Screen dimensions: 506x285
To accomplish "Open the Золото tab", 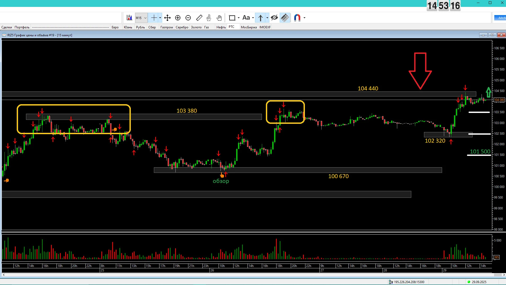I will click(x=196, y=27).
